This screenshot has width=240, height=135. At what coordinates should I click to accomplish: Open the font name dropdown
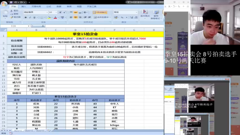point(47,12)
